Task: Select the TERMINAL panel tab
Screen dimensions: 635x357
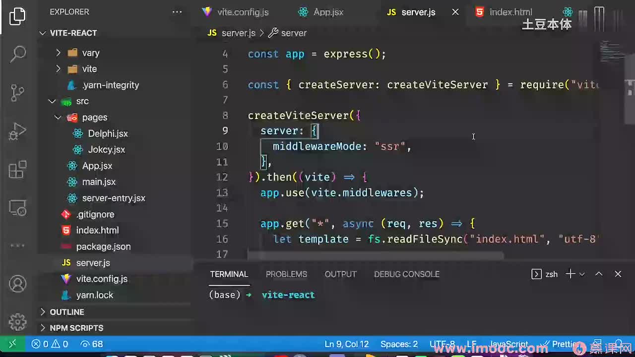Action: (229, 274)
